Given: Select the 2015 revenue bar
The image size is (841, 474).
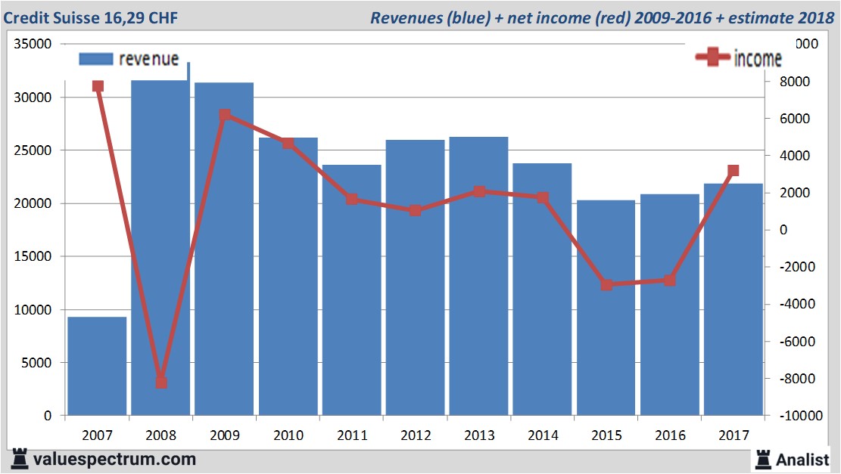Looking at the screenshot, I should [x=606, y=308].
